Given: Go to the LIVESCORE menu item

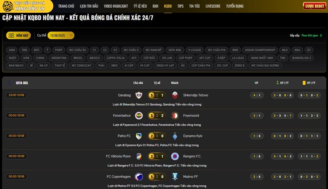Looking at the screenshot, I should coord(213,6).
